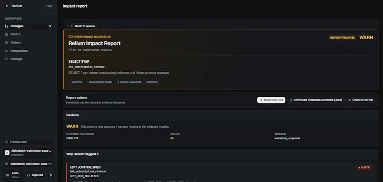Go back to review
This screenshot has width=383, height=182.
coord(82,26)
